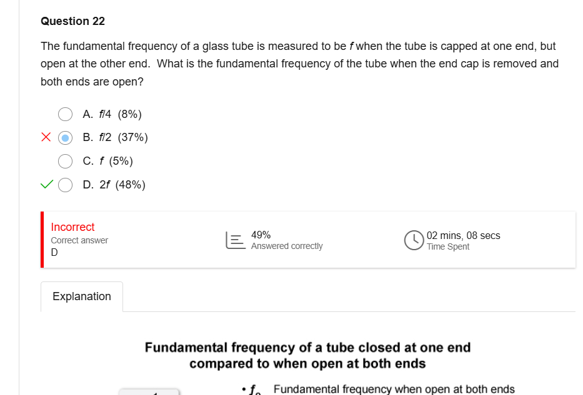This screenshot has height=395, width=583.
Task: Click the f₀ symbol in the explanation legend
Action: tap(254, 390)
